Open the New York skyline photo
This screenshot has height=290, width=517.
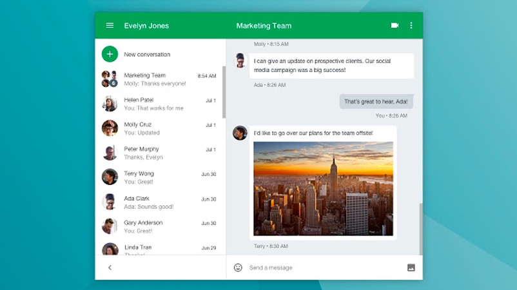pos(323,188)
